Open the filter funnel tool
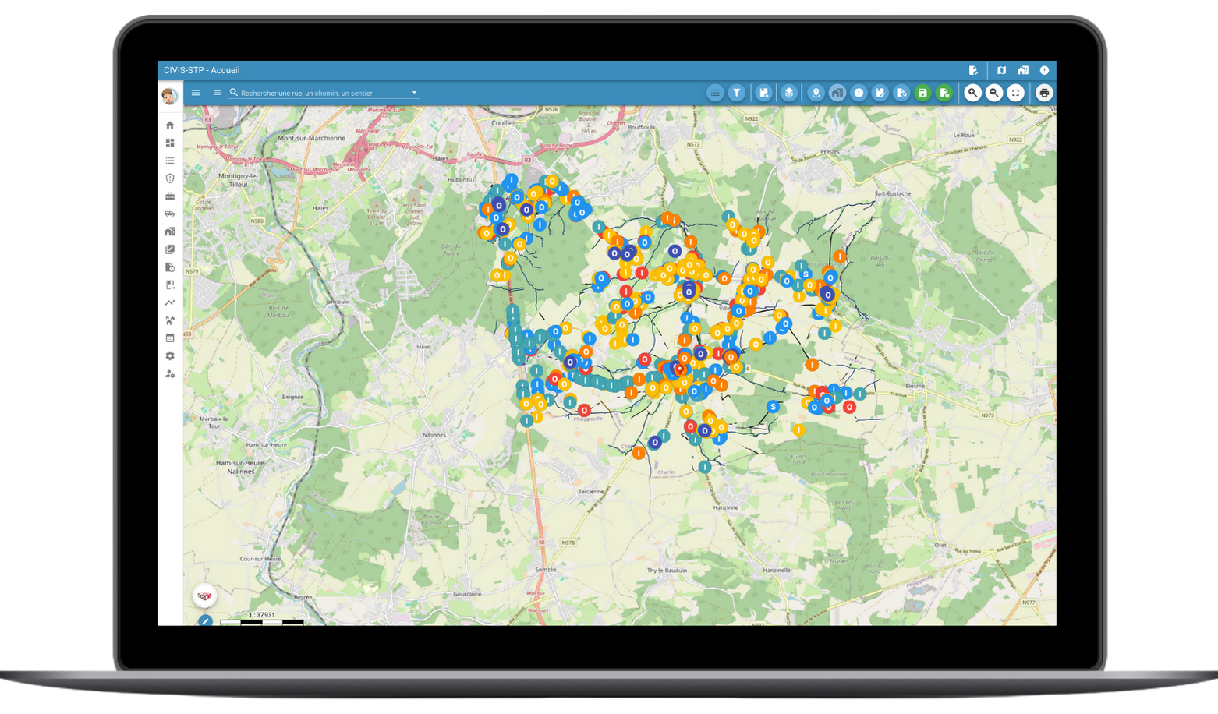 (736, 93)
